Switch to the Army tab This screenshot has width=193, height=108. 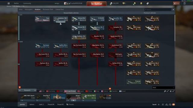point(21,9)
